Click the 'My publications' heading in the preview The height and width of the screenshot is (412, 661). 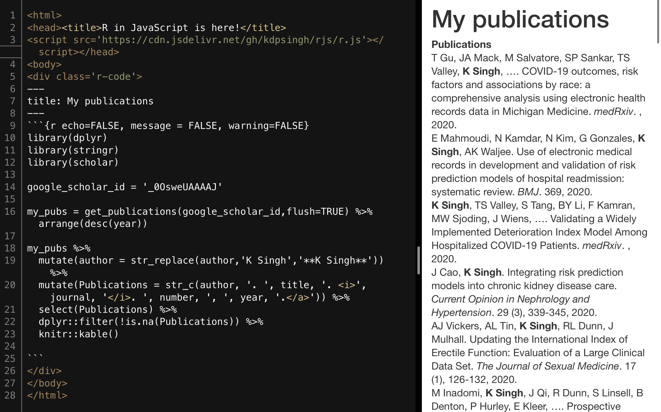(520, 19)
